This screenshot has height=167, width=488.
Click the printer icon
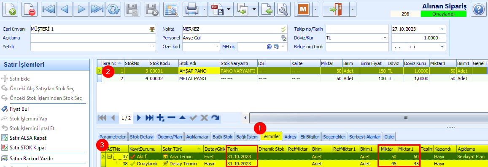click(x=192, y=9)
